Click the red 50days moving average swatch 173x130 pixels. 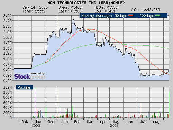131,16
